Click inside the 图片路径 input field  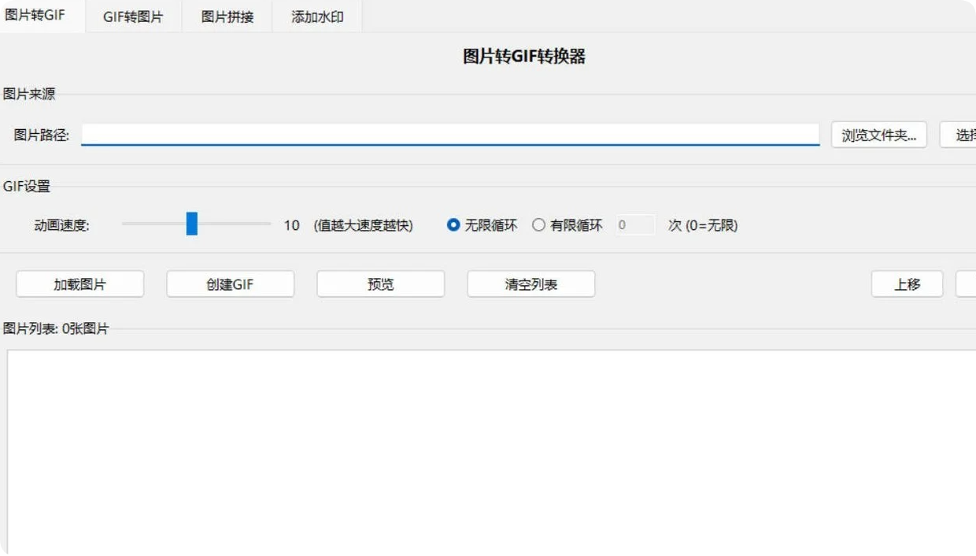click(x=453, y=135)
